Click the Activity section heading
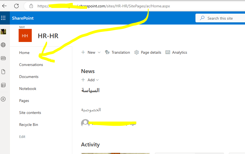This screenshot has width=245, height=154. [90, 144]
